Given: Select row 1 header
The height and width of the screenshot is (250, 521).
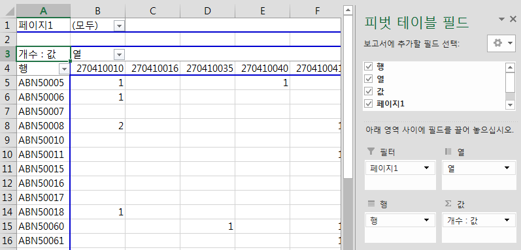Looking at the screenshot, I should 8,25.
